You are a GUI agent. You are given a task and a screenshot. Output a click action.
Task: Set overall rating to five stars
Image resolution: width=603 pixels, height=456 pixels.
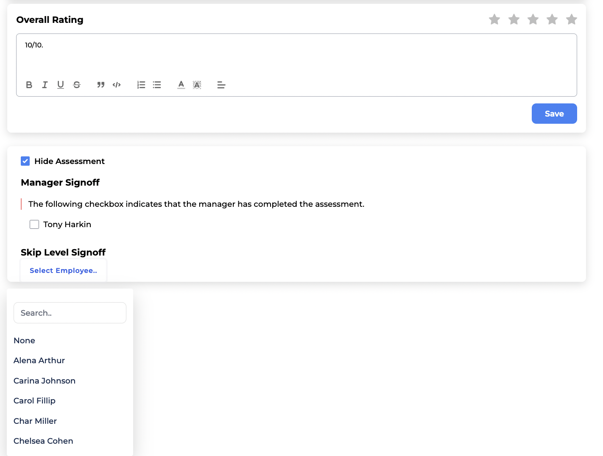pyautogui.click(x=571, y=19)
